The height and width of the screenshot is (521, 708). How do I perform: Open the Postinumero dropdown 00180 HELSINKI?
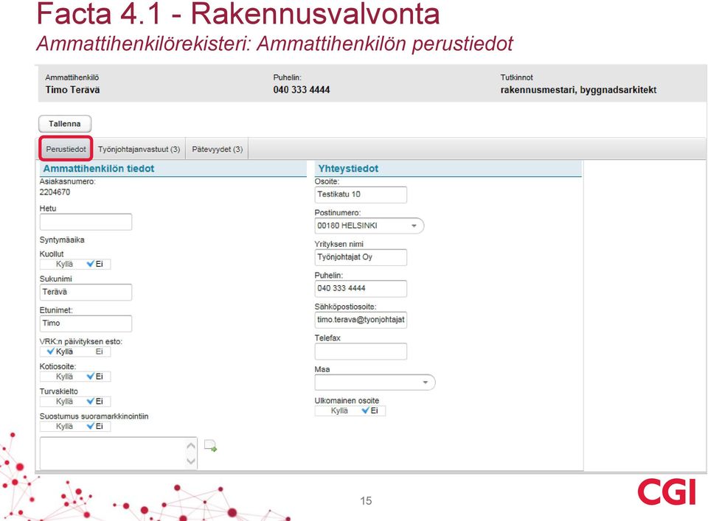click(369, 225)
